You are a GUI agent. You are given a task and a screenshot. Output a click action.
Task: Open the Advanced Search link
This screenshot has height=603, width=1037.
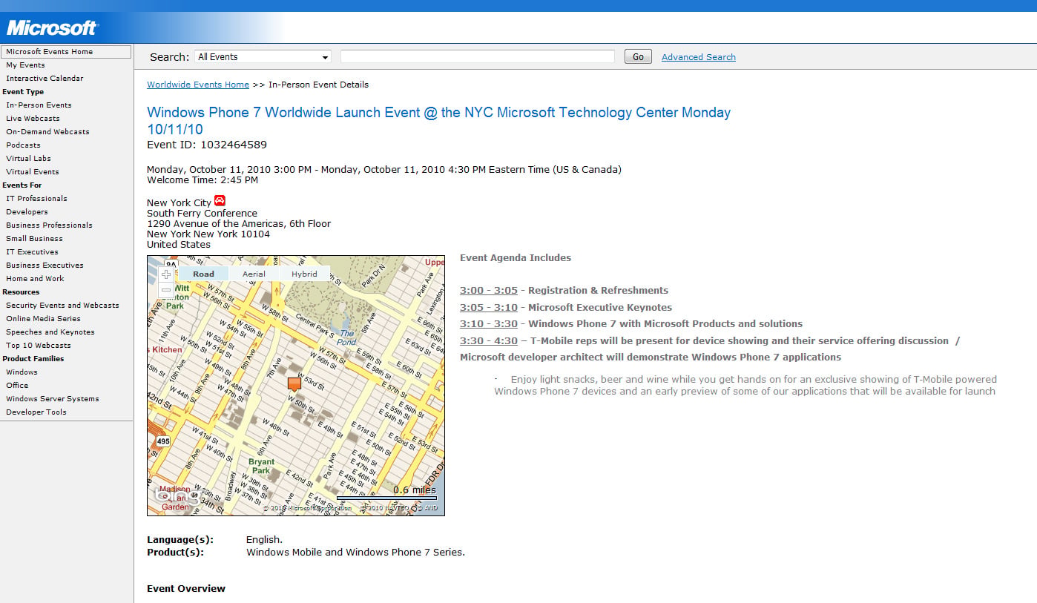699,57
